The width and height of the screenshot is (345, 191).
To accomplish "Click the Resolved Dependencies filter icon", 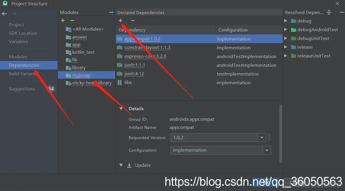I will (329, 12).
